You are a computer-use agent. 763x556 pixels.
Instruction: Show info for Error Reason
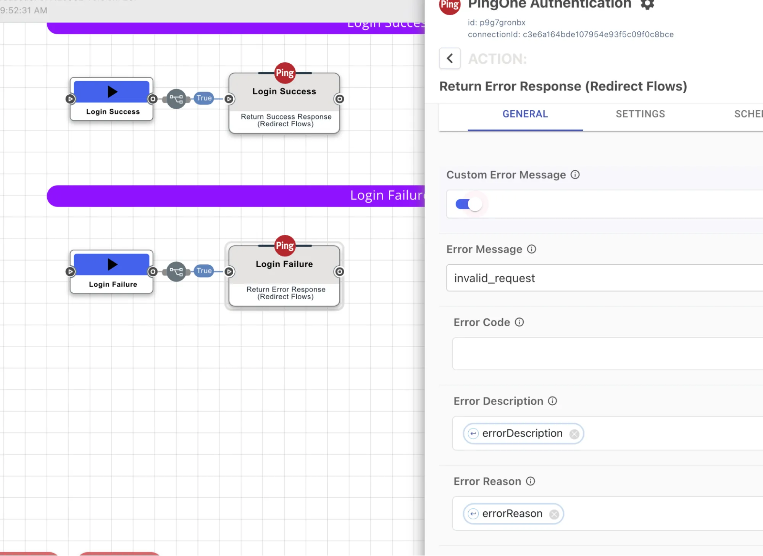point(530,481)
